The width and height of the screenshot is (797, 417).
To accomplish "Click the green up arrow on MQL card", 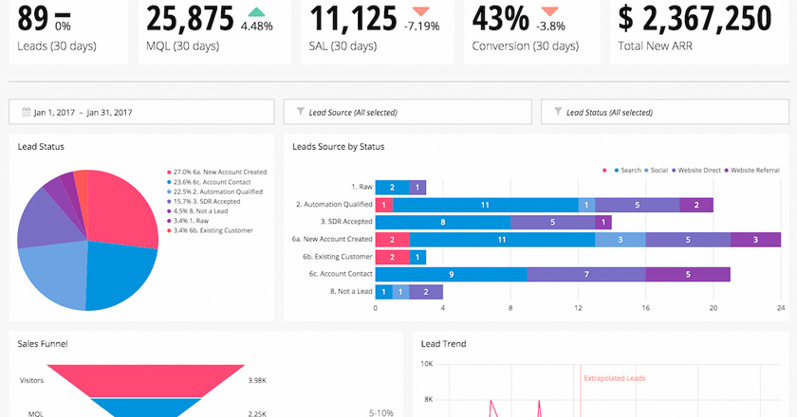I will click(x=257, y=11).
